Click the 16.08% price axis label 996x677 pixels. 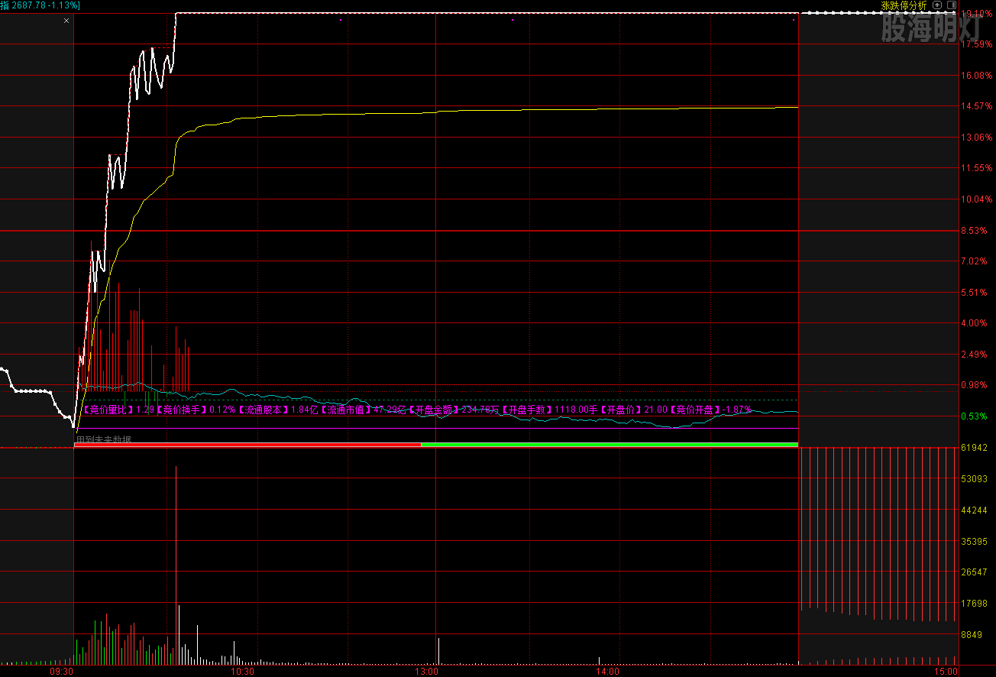[977, 76]
